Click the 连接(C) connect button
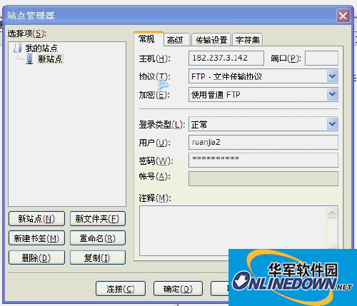This screenshot has width=357, height=306. point(121,289)
